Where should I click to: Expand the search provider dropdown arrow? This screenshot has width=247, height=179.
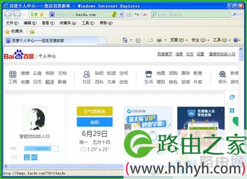240,14
